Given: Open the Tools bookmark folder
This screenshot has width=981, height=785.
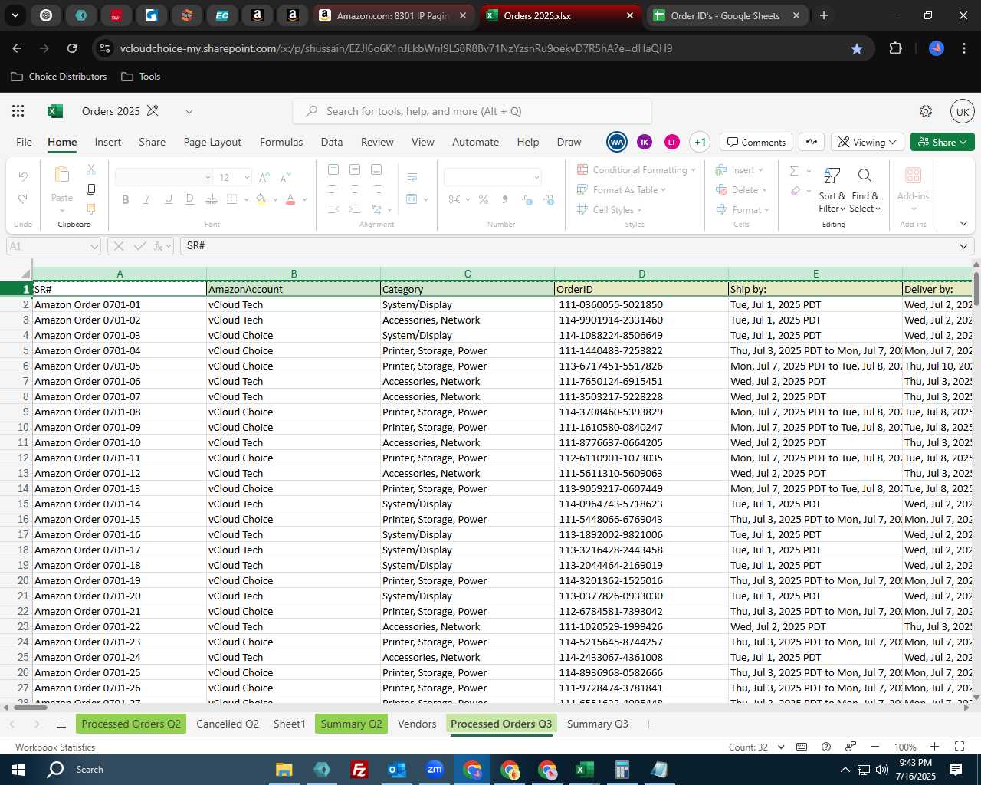Looking at the screenshot, I should (141, 77).
